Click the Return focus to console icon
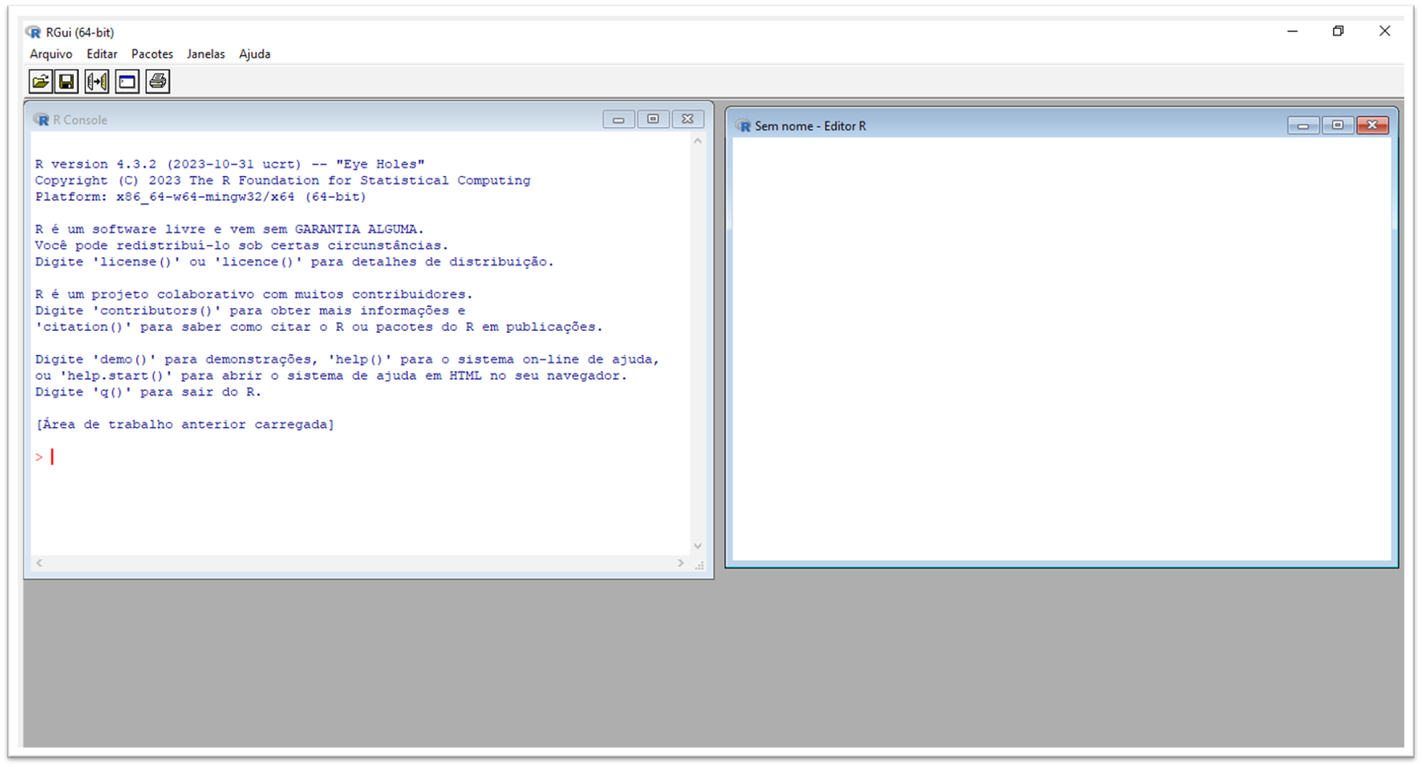The image size is (1422, 767). coord(127,82)
